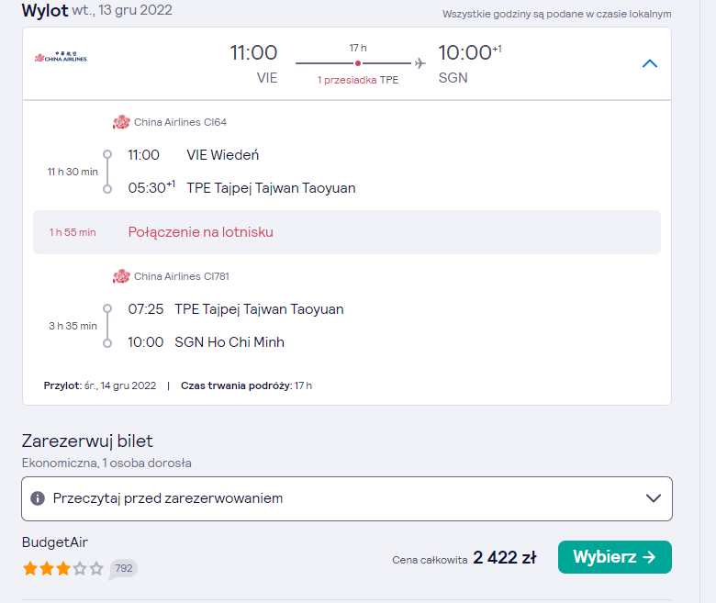Expand Przeczytaj przed zarezerwowaniem dropdown arrow
The height and width of the screenshot is (603, 716).
coord(654,498)
